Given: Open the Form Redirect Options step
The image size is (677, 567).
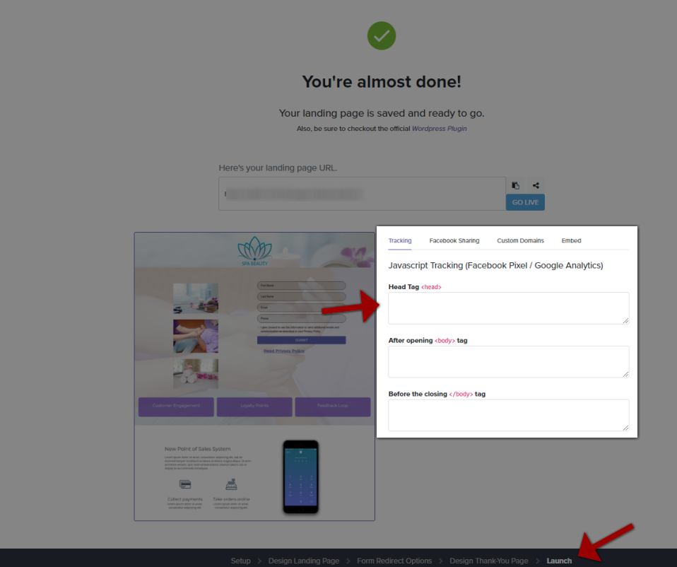Looking at the screenshot, I should tap(394, 561).
